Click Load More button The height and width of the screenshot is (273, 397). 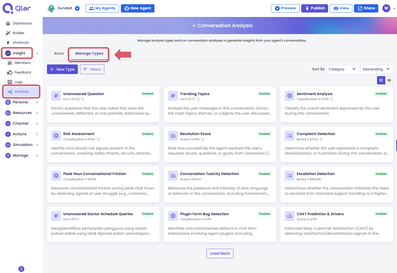tap(220, 254)
